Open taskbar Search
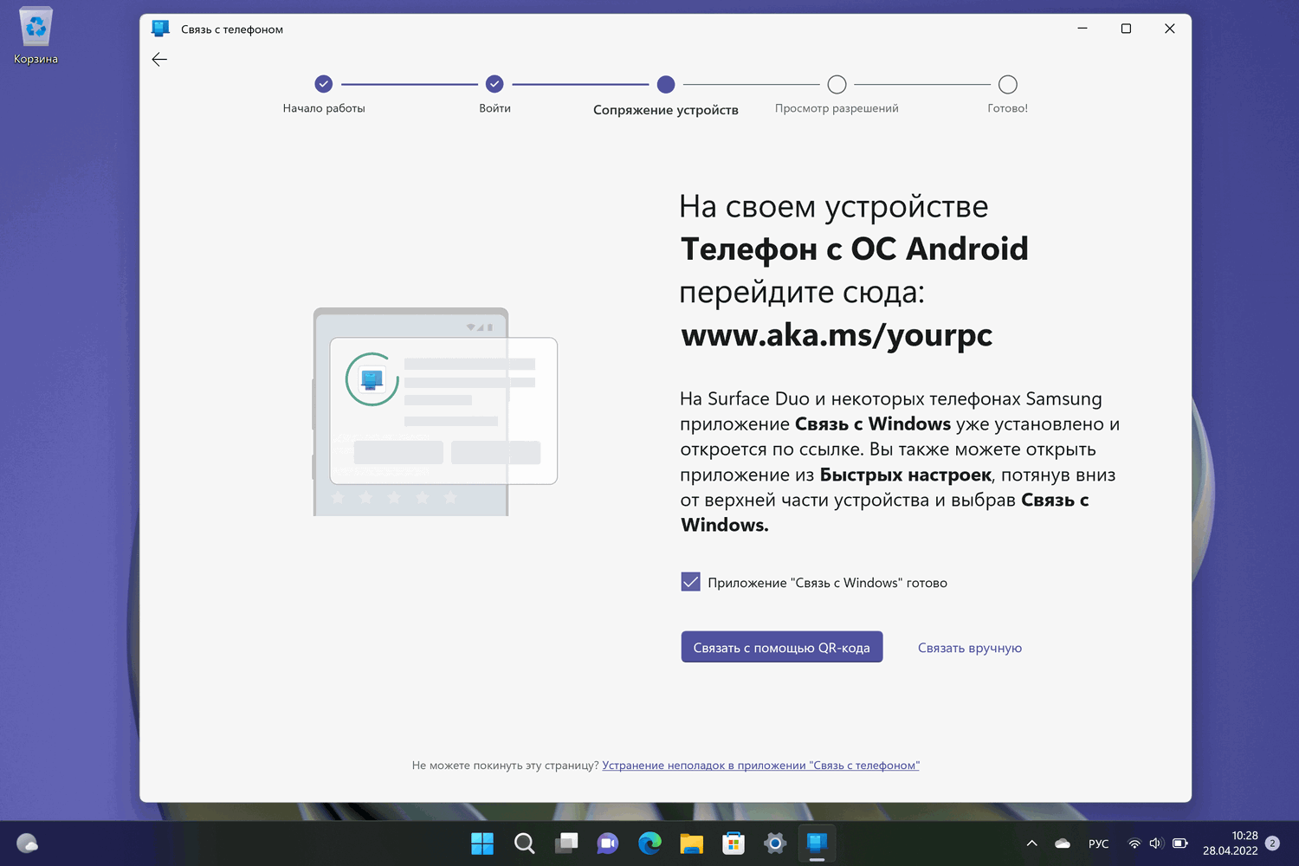1299x866 pixels. [524, 843]
